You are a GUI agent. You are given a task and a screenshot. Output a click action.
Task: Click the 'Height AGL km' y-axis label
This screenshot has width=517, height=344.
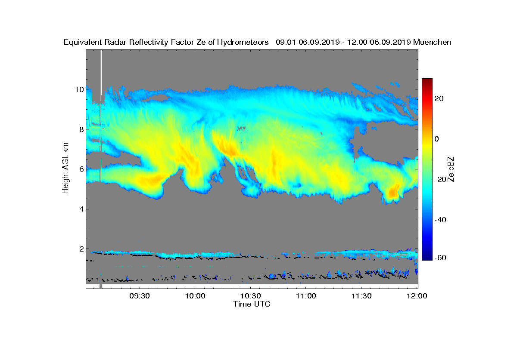pyautogui.click(x=65, y=169)
